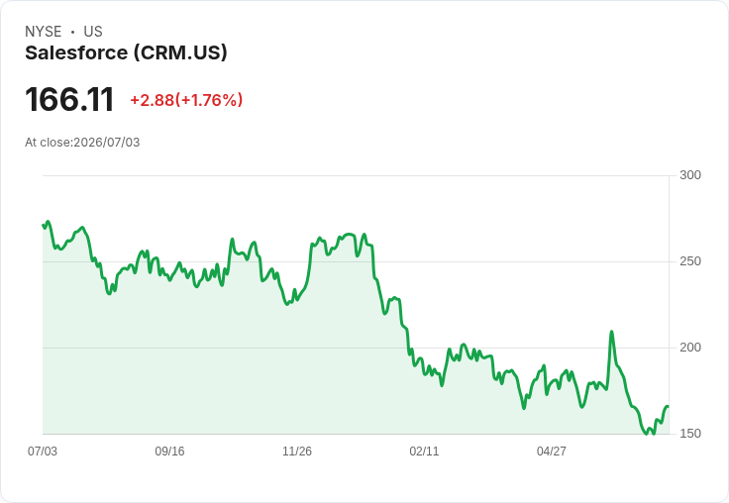Click the Salesforce (CRM.US) title

pos(126,52)
